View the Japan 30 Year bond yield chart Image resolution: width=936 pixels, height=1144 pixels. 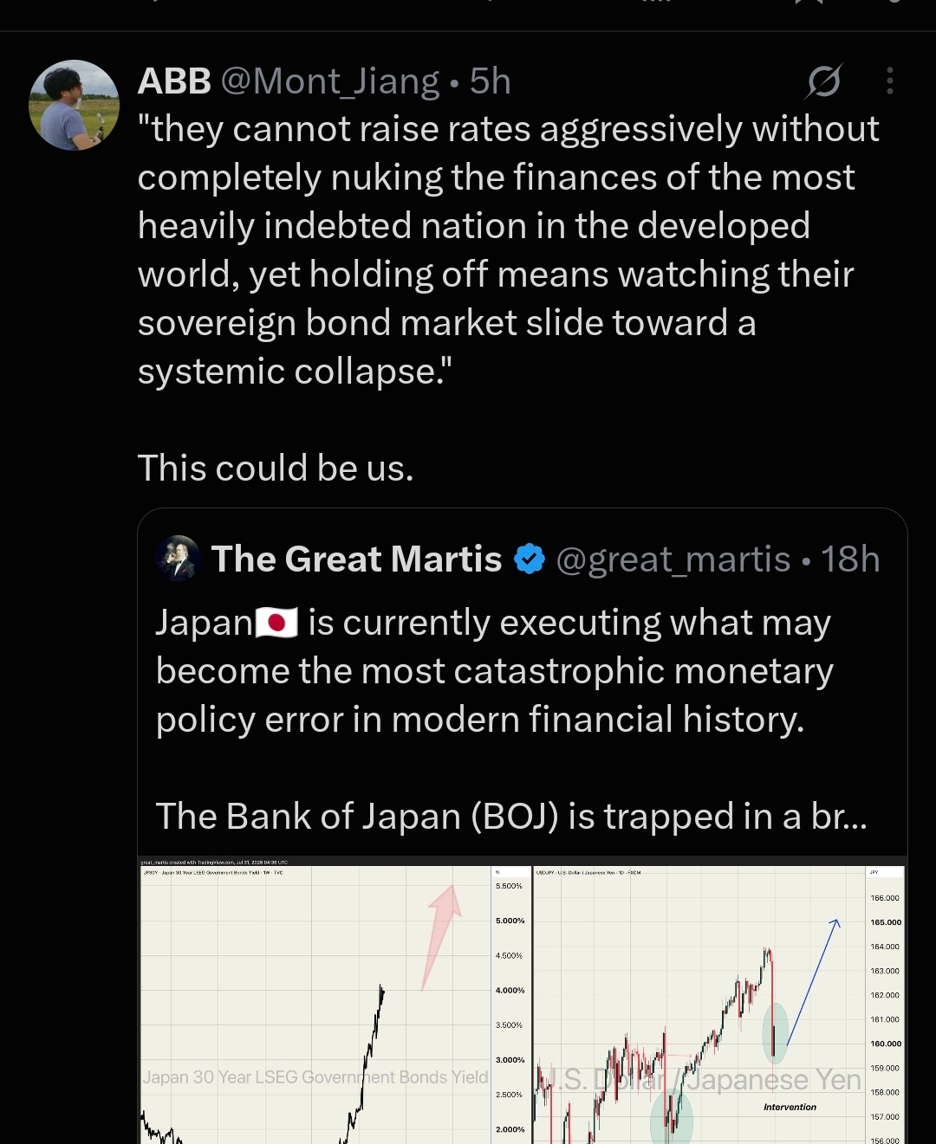pos(335,1001)
